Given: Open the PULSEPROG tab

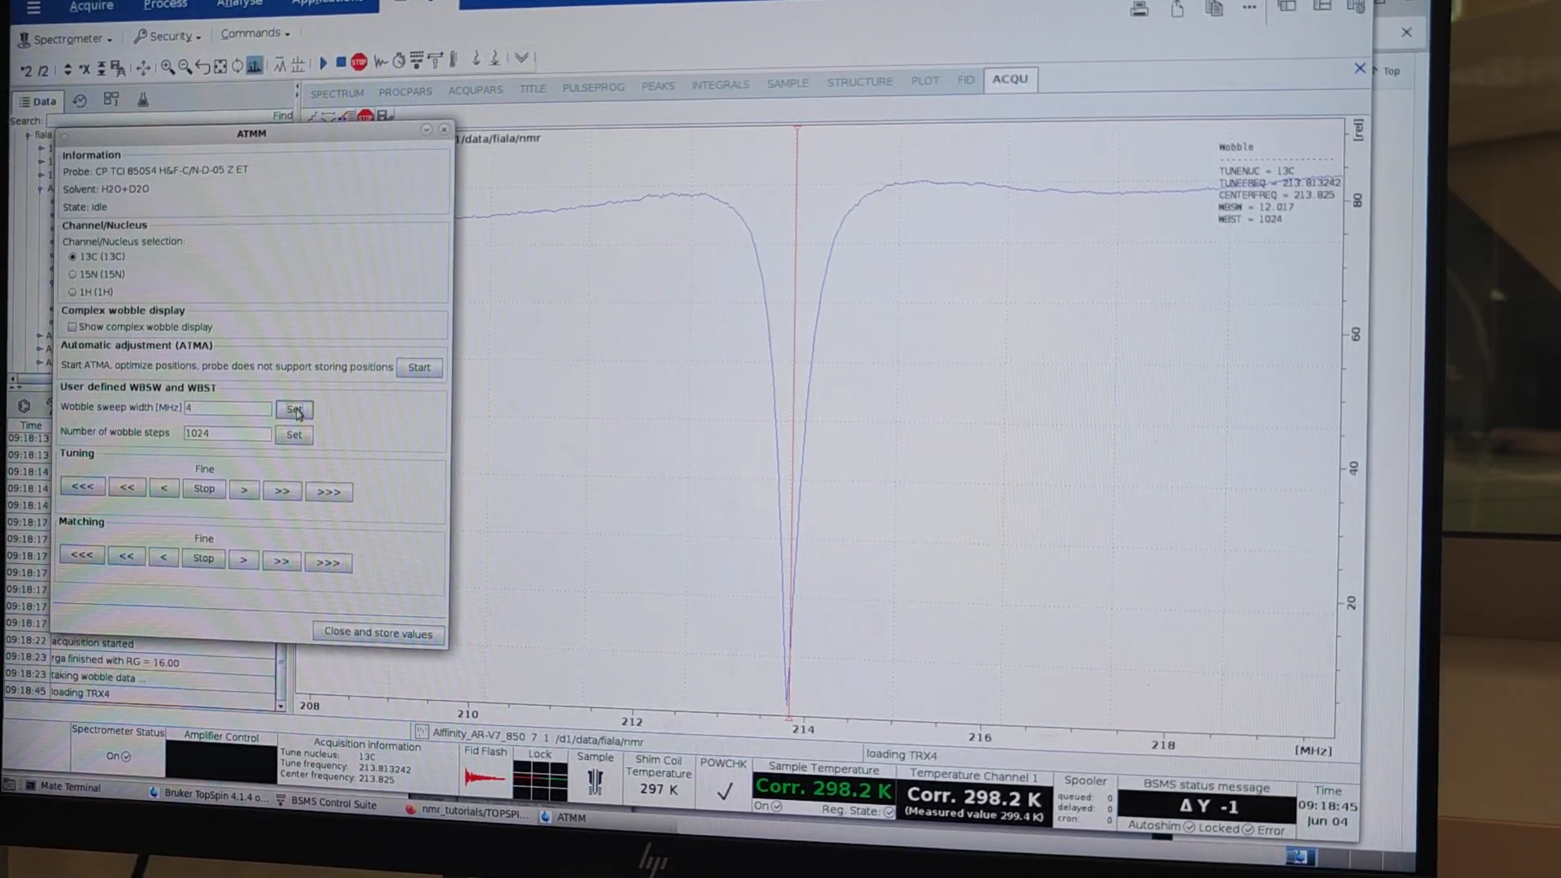Looking at the screenshot, I should [593, 88].
